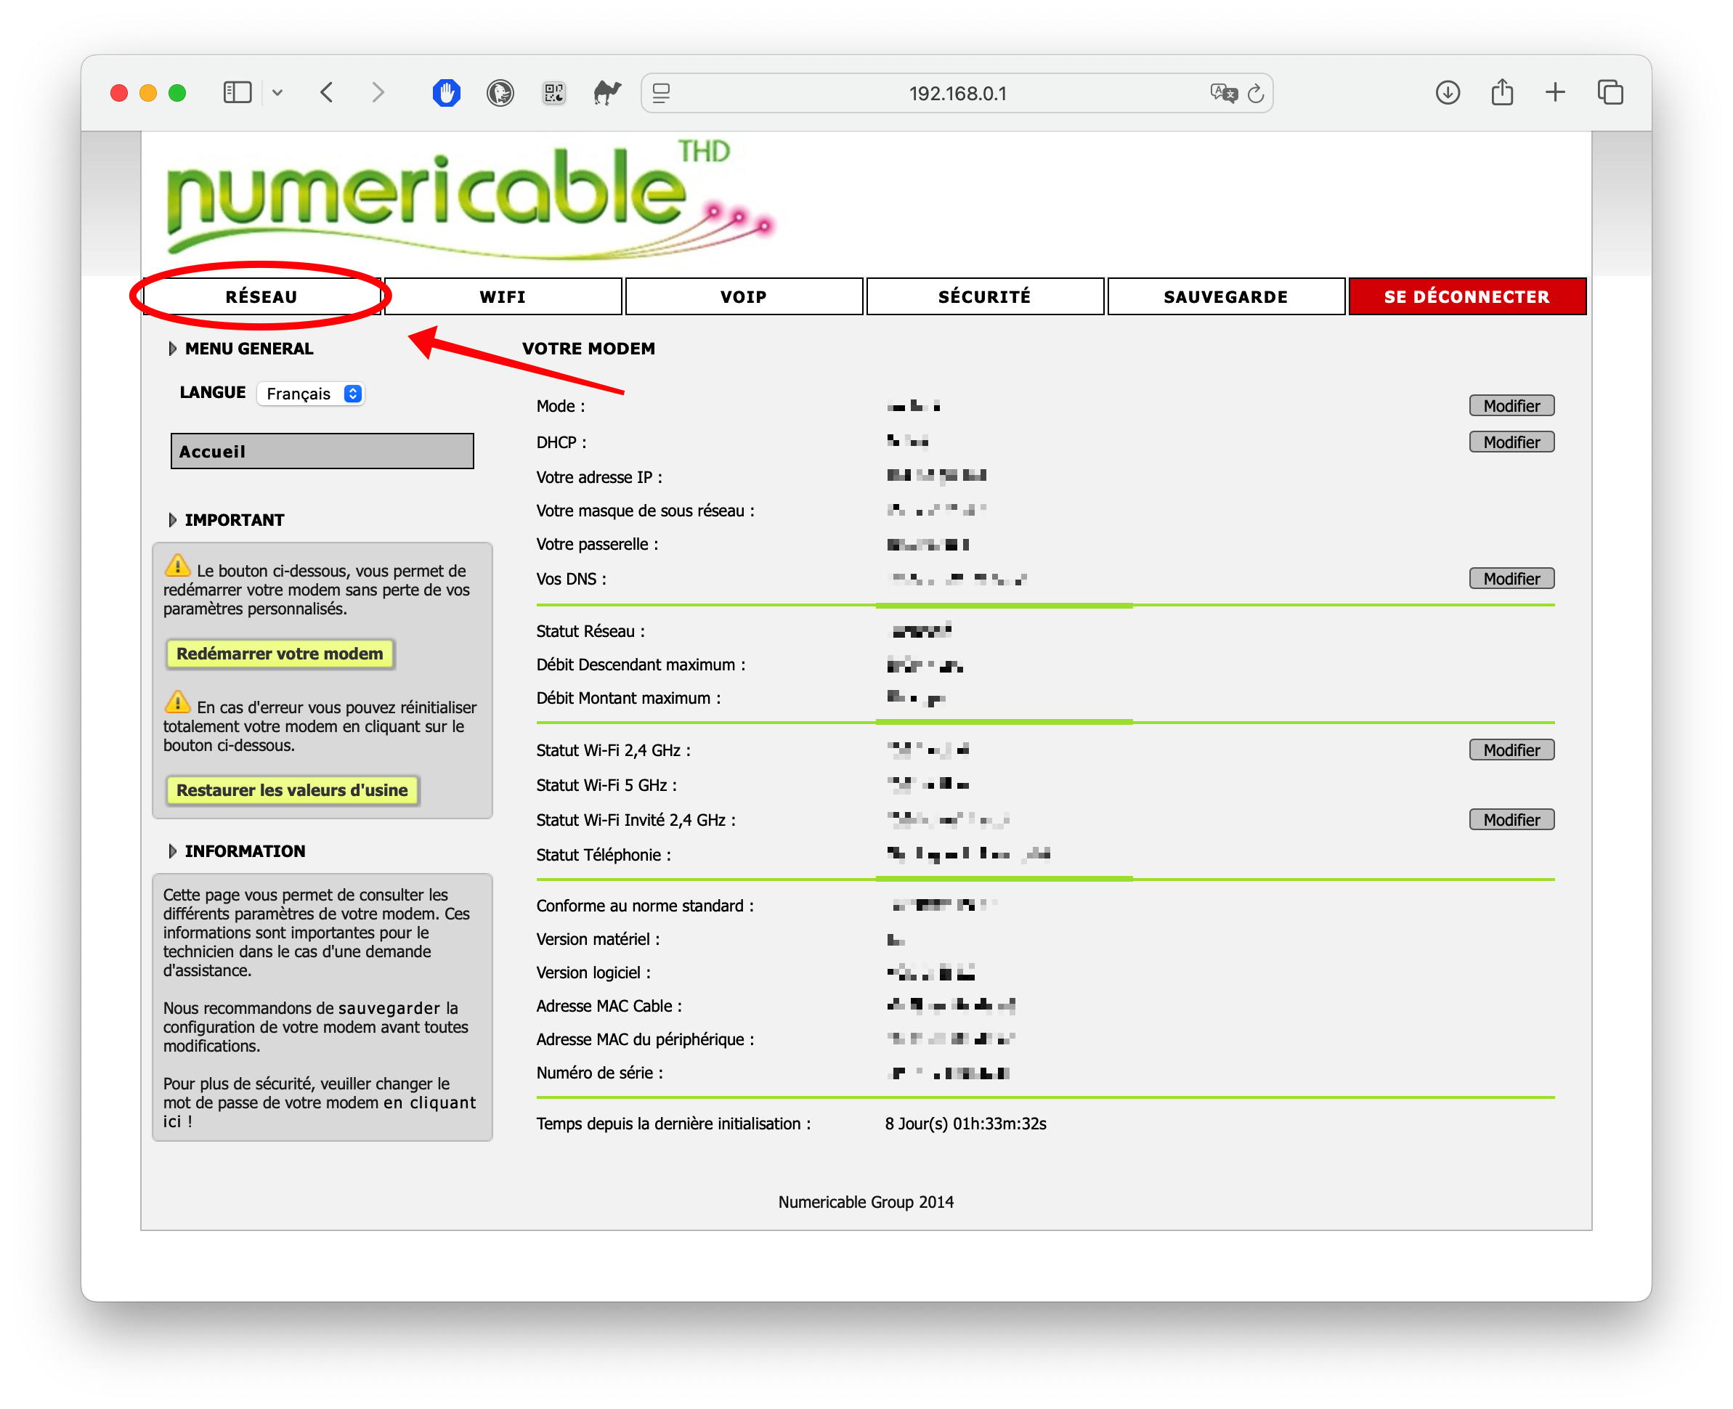Click the blue hand AdBlock extension icon
The height and width of the screenshot is (1409, 1733).
click(x=446, y=94)
